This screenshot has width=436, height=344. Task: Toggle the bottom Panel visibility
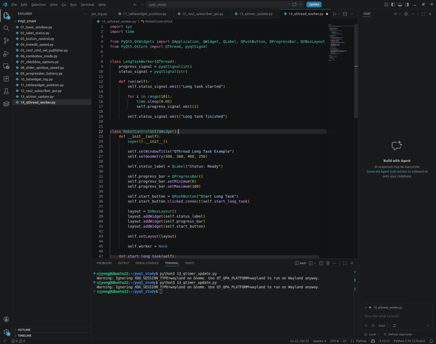[x=400, y=4]
